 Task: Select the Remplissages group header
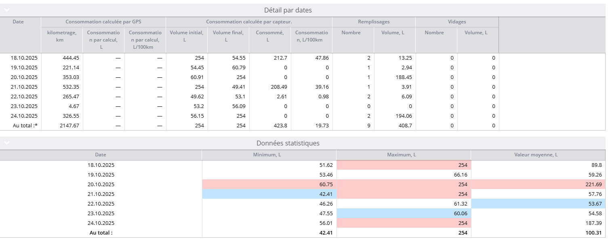[373, 22]
